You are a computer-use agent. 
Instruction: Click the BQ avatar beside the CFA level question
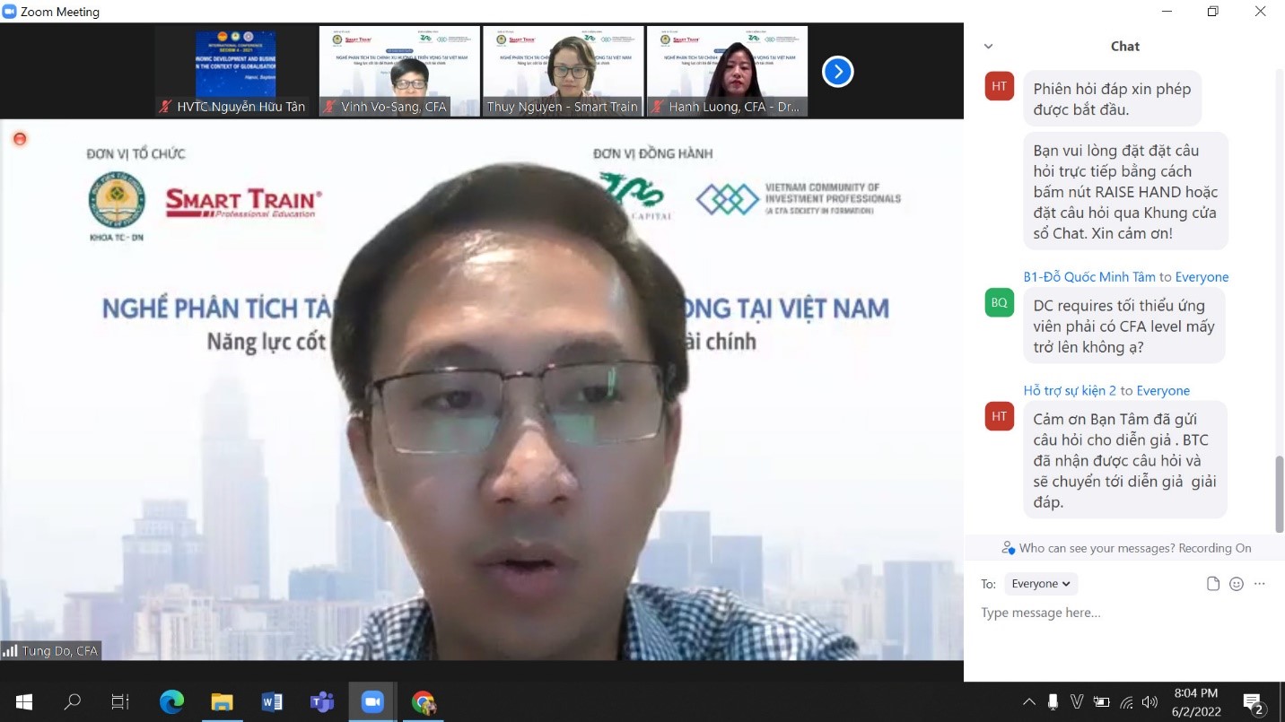tap(1000, 302)
